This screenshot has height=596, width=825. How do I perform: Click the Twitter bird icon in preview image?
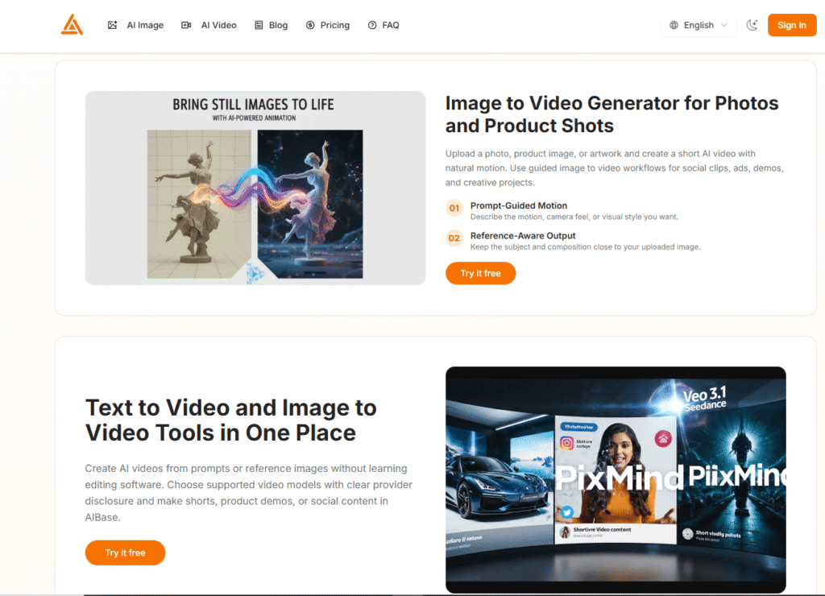point(566,511)
